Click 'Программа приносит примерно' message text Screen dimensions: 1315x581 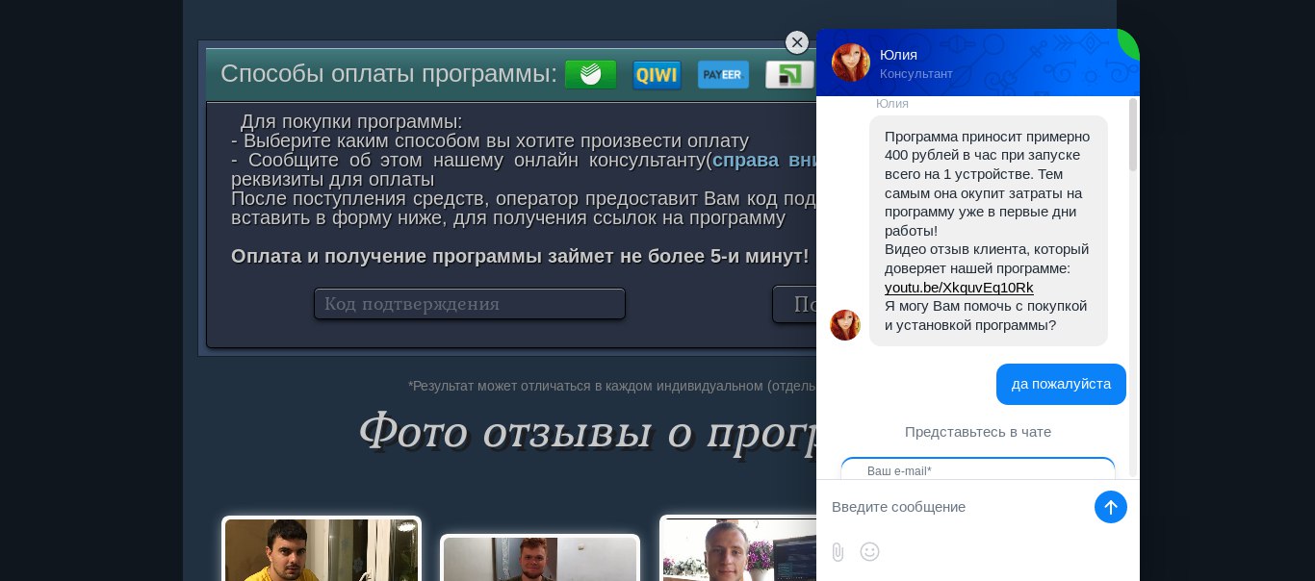(x=987, y=137)
